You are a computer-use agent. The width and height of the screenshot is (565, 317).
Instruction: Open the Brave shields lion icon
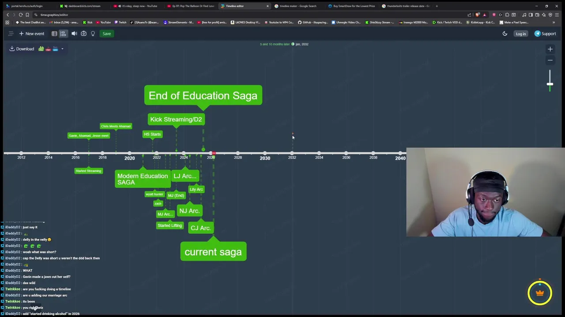(x=477, y=15)
